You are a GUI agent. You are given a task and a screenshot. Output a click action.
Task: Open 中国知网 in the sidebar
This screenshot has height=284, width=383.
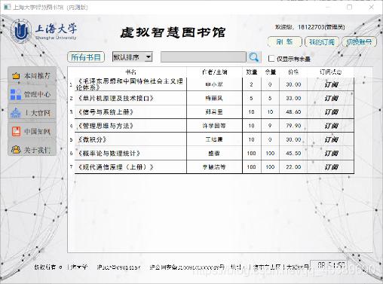(x=32, y=131)
